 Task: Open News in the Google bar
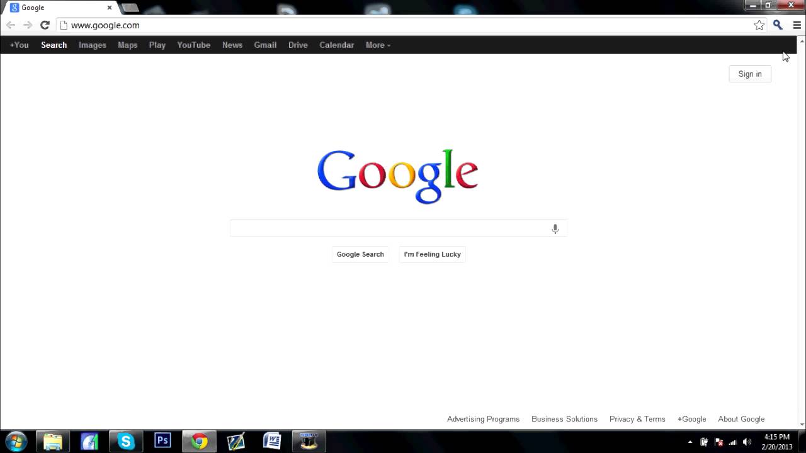232,45
